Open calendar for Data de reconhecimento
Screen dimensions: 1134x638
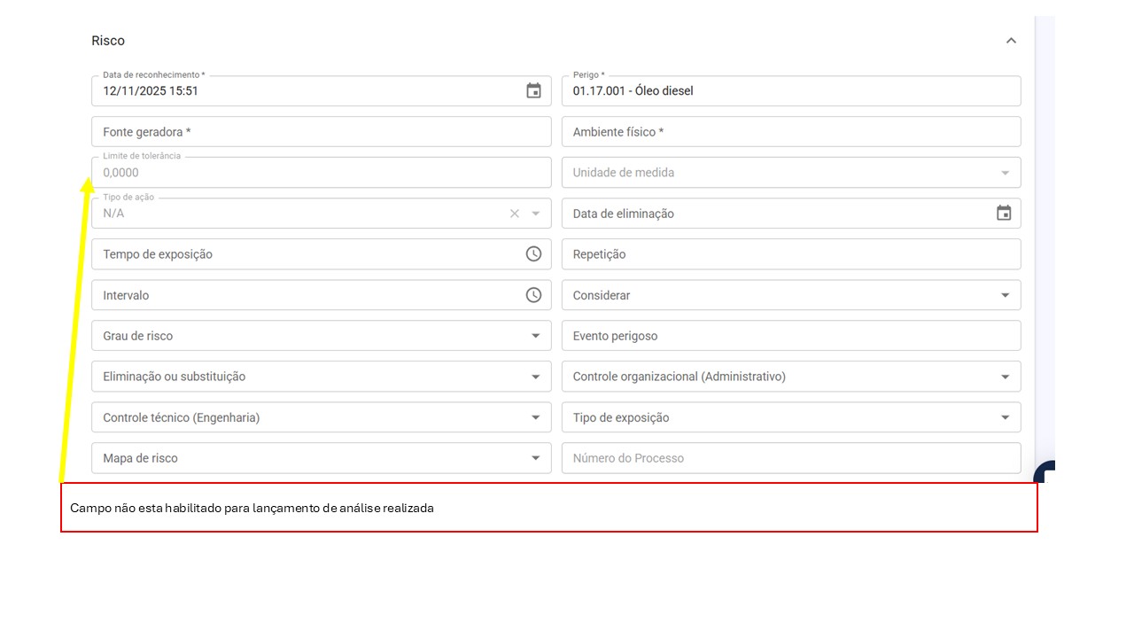coord(533,90)
